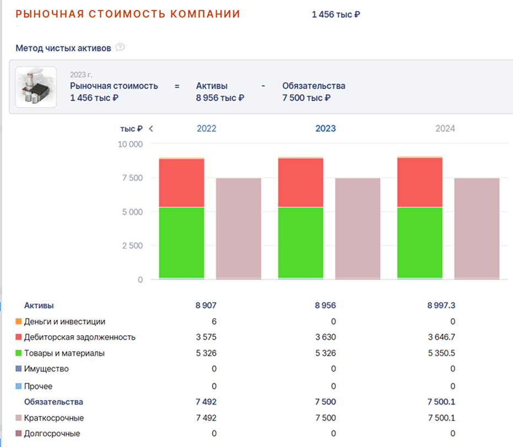Click the Дебиторская задолженность label
This screenshot has width=513, height=447.
tap(80, 337)
